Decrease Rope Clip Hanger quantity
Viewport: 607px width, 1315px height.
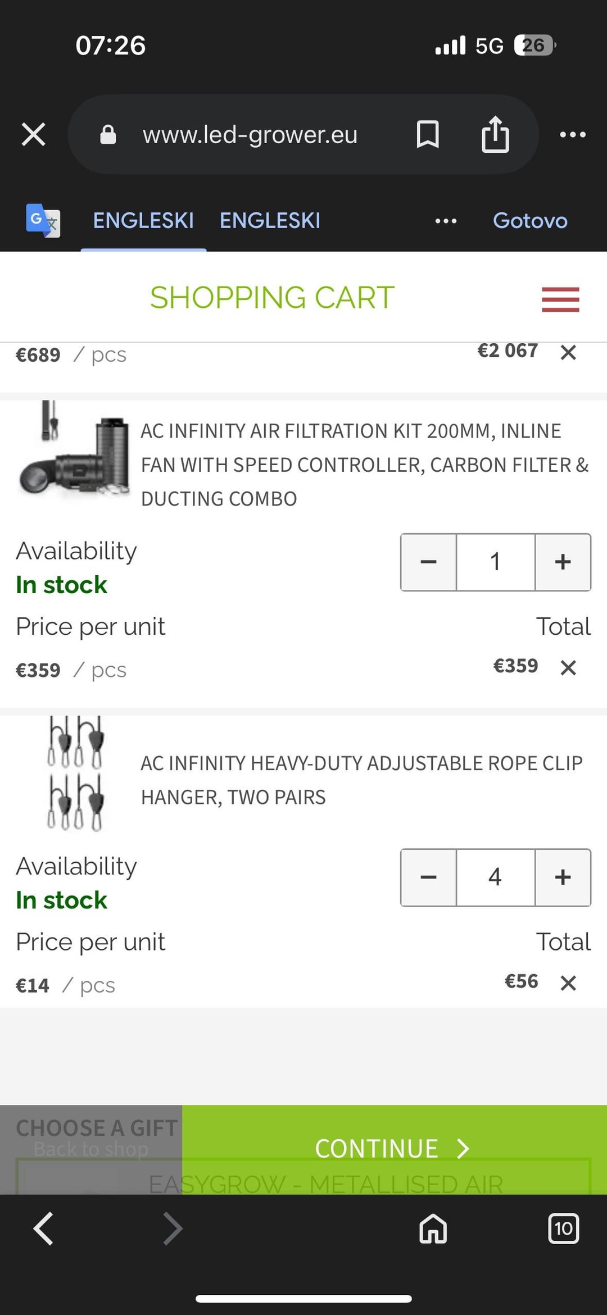428,877
